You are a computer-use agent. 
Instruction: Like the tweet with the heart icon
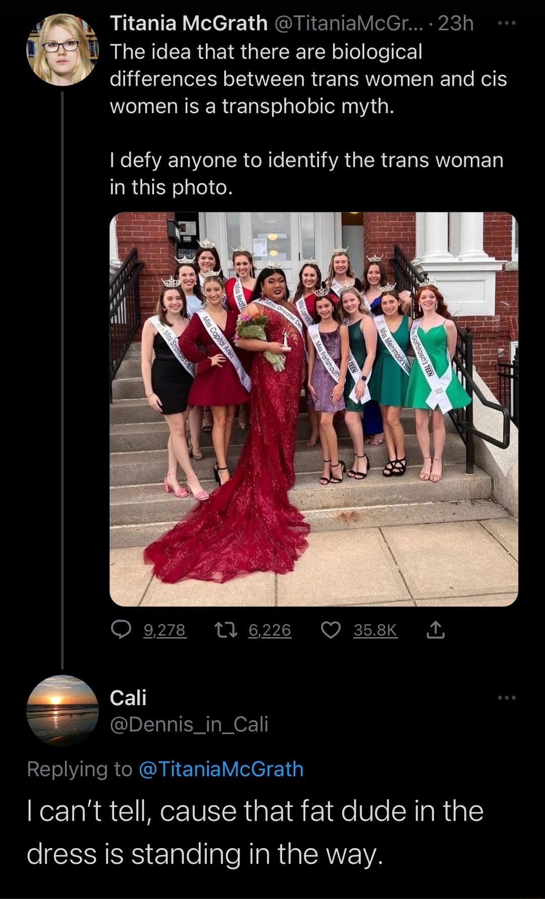[331, 630]
